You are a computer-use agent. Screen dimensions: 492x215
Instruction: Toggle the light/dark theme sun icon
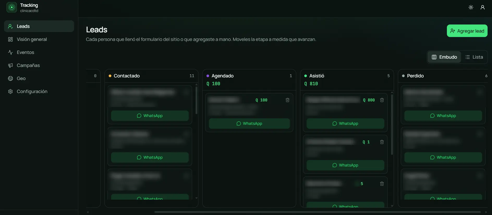[x=471, y=7]
